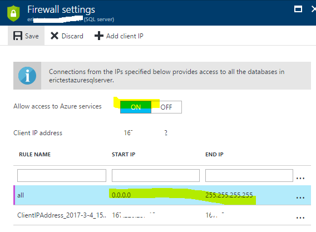Click the blue information icon
Screen dimensions: 316x232
[27, 76]
